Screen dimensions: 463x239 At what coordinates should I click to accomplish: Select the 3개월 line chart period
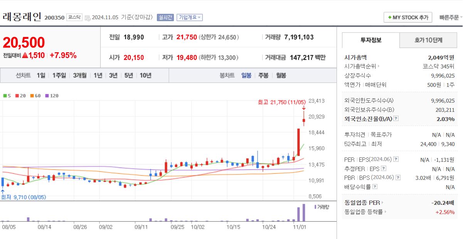tap(80, 75)
